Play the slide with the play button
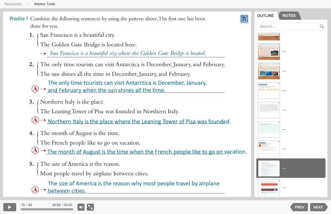 coord(10,207)
